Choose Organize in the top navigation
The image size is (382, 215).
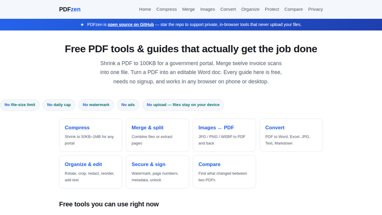[250, 9]
